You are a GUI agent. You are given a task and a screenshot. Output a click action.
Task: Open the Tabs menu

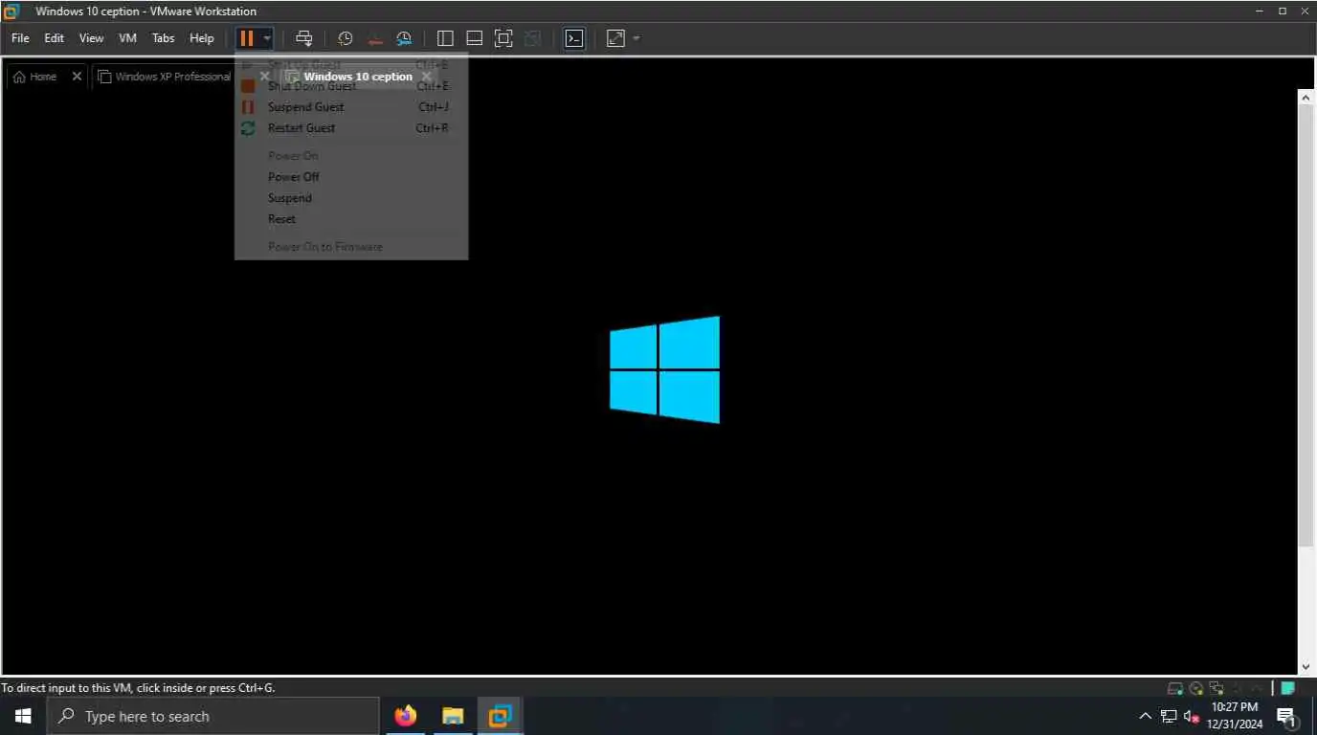pyautogui.click(x=164, y=38)
